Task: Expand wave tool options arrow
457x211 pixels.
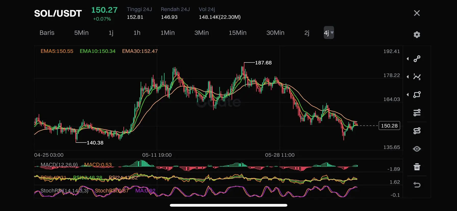Action: 408,77
